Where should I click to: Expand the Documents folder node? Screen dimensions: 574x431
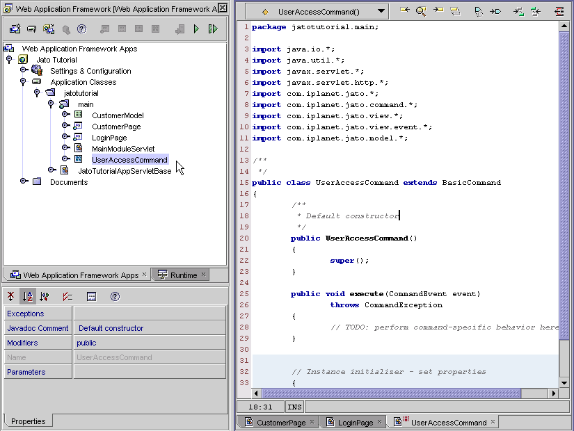[24, 181]
